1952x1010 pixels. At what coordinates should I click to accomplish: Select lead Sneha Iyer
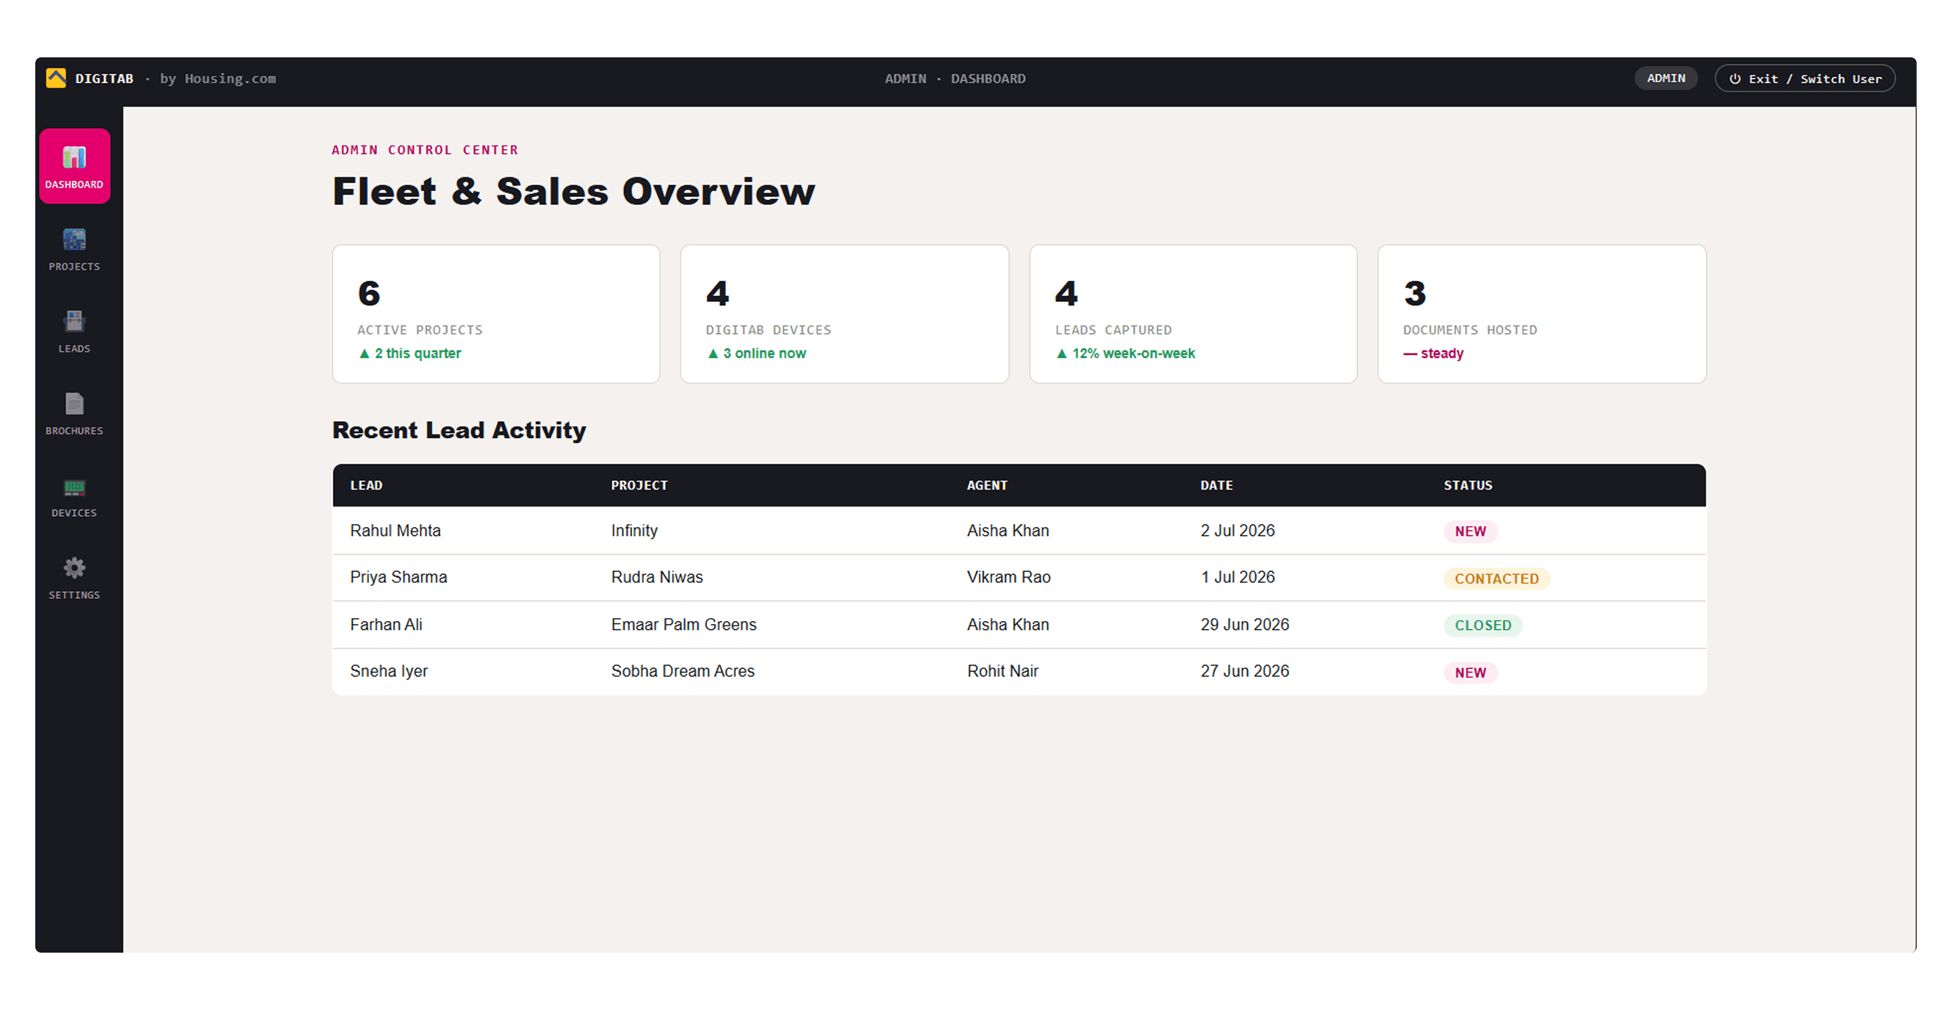389,671
